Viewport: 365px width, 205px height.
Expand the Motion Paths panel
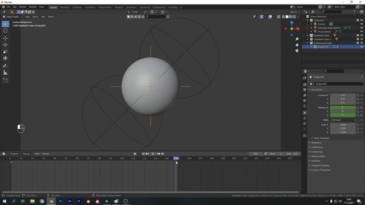(x=318, y=157)
